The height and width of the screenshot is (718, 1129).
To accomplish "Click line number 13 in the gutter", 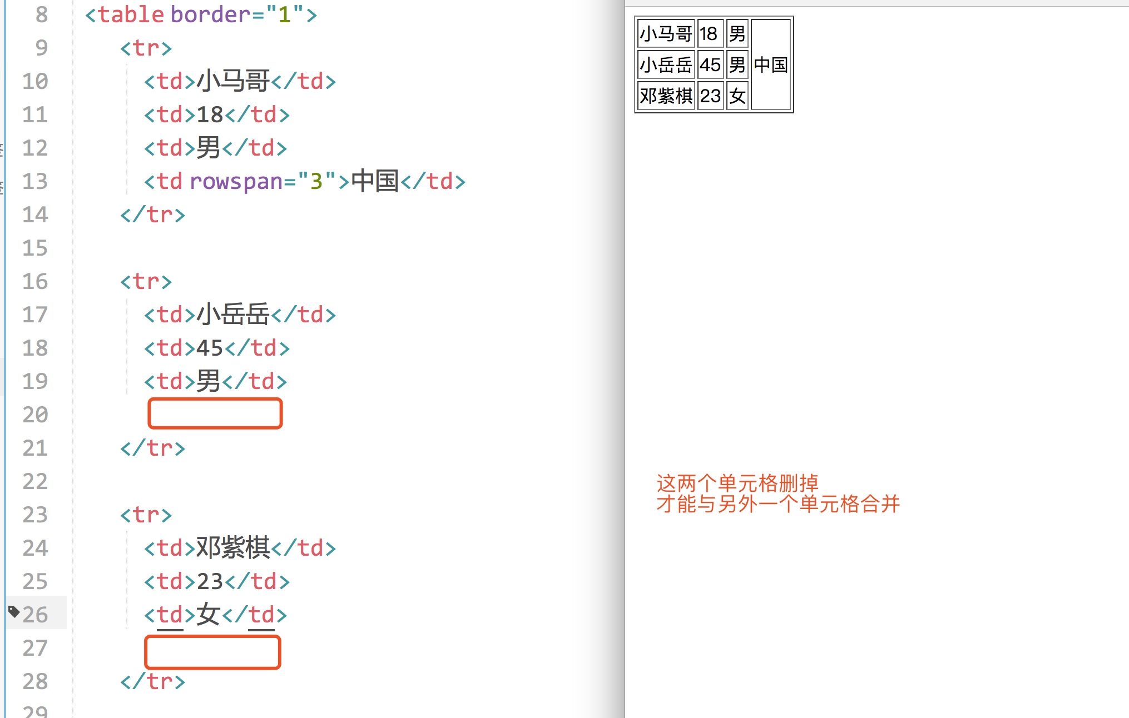I will click(35, 181).
